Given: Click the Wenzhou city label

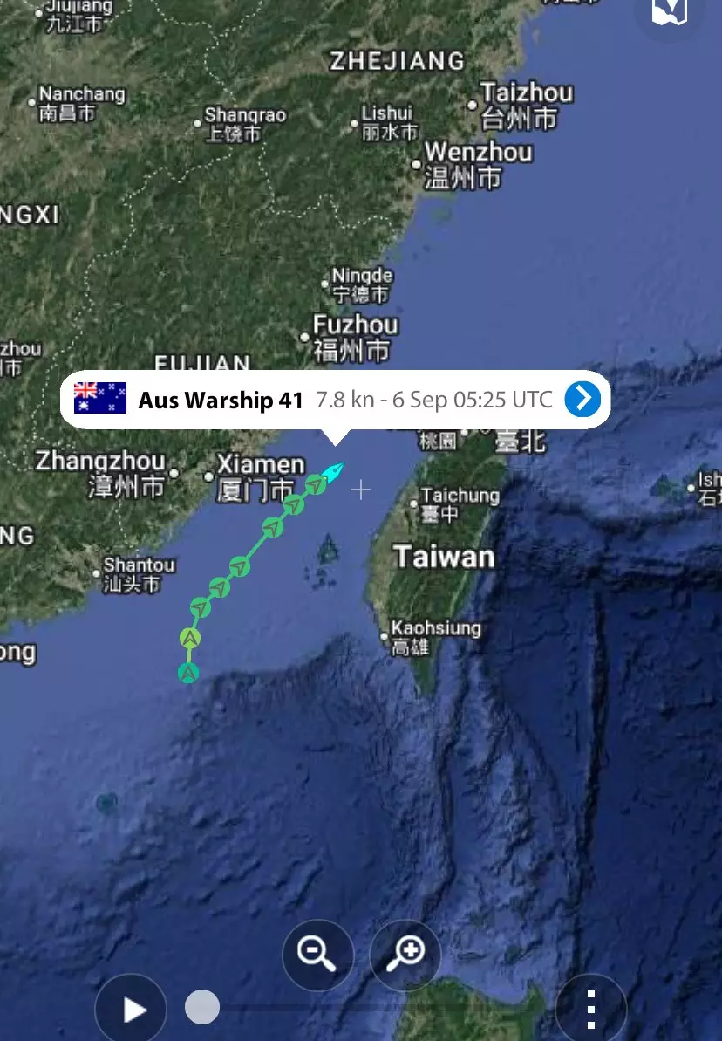Looking at the screenshot, I should [x=479, y=152].
